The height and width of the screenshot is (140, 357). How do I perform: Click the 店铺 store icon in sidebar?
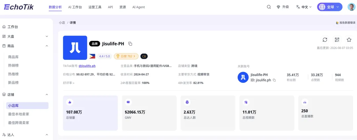[x=4, y=94]
